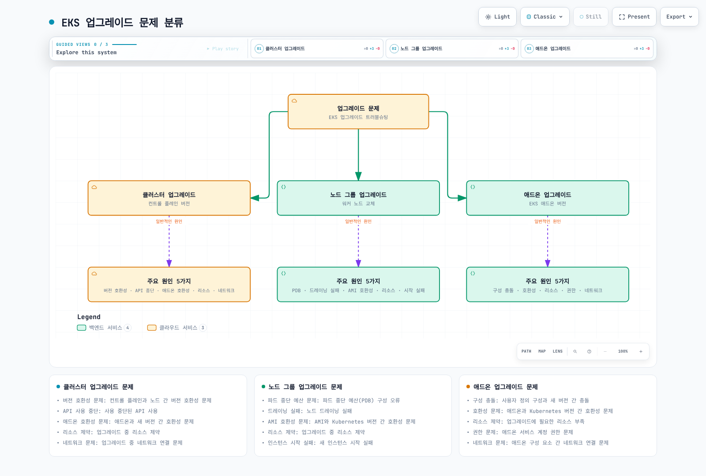Open the Classic style dropdown
706x476 pixels.
[x=545, y=17]
